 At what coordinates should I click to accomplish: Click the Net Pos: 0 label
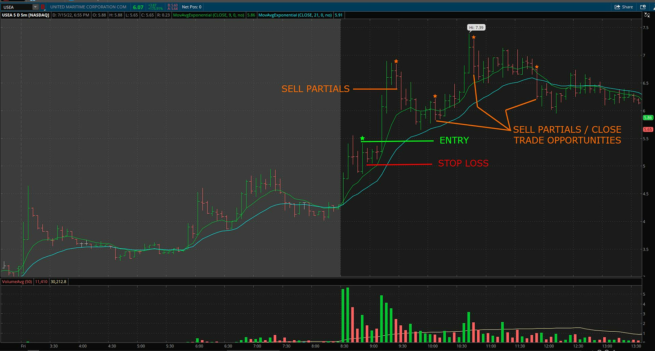pyautogui.click(x=192, y=7)
